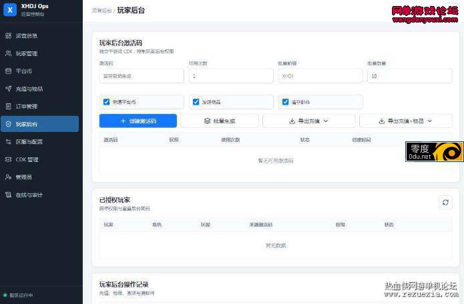Click 权限 header in activation code table

pyautogui.click(x=174, y=140)
